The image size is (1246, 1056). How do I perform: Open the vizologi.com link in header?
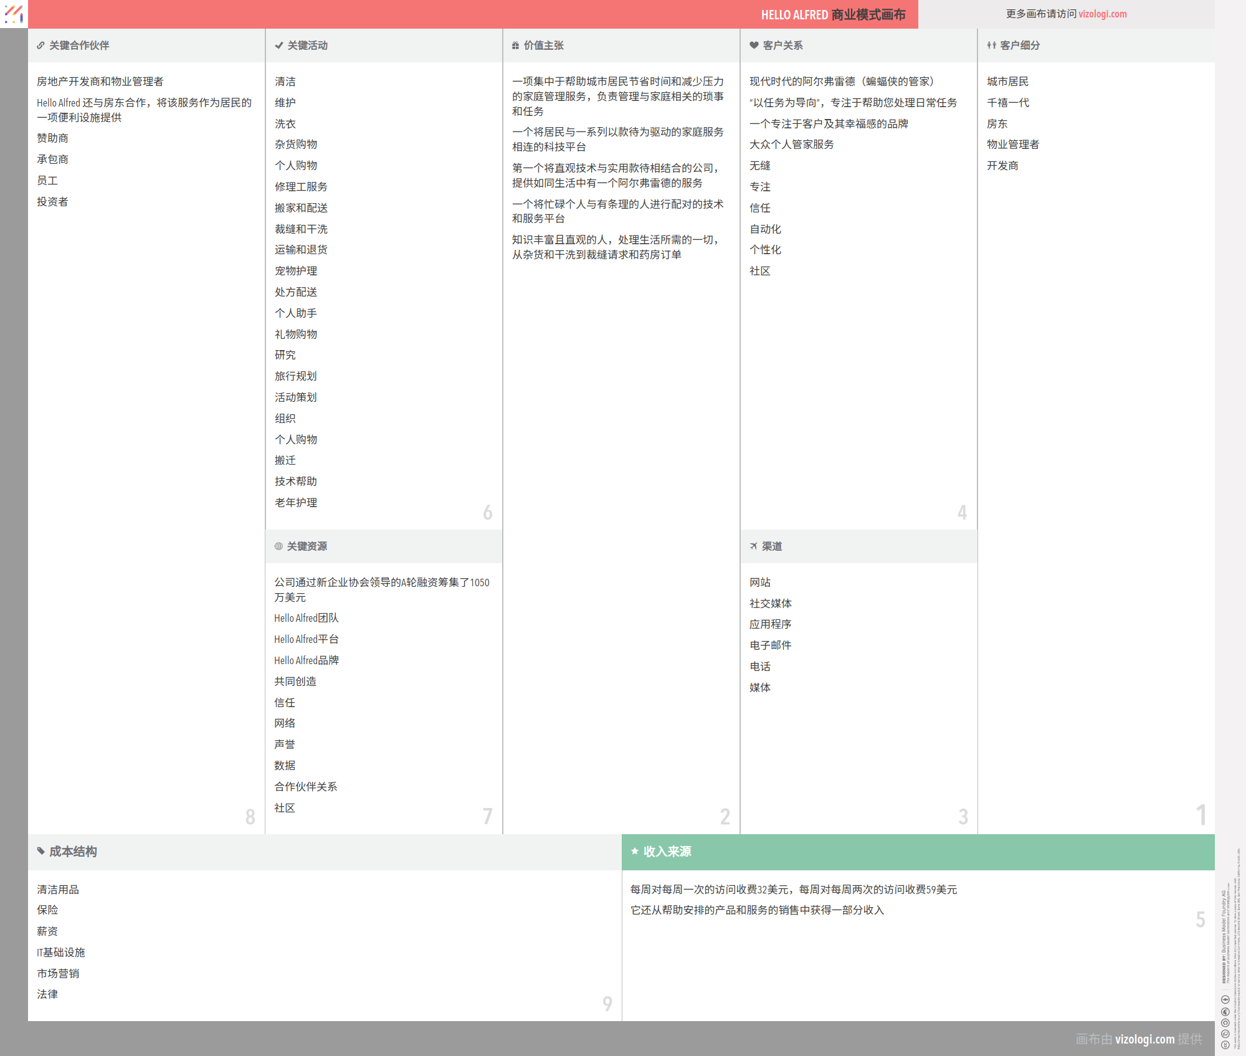tap(1102, 14)
